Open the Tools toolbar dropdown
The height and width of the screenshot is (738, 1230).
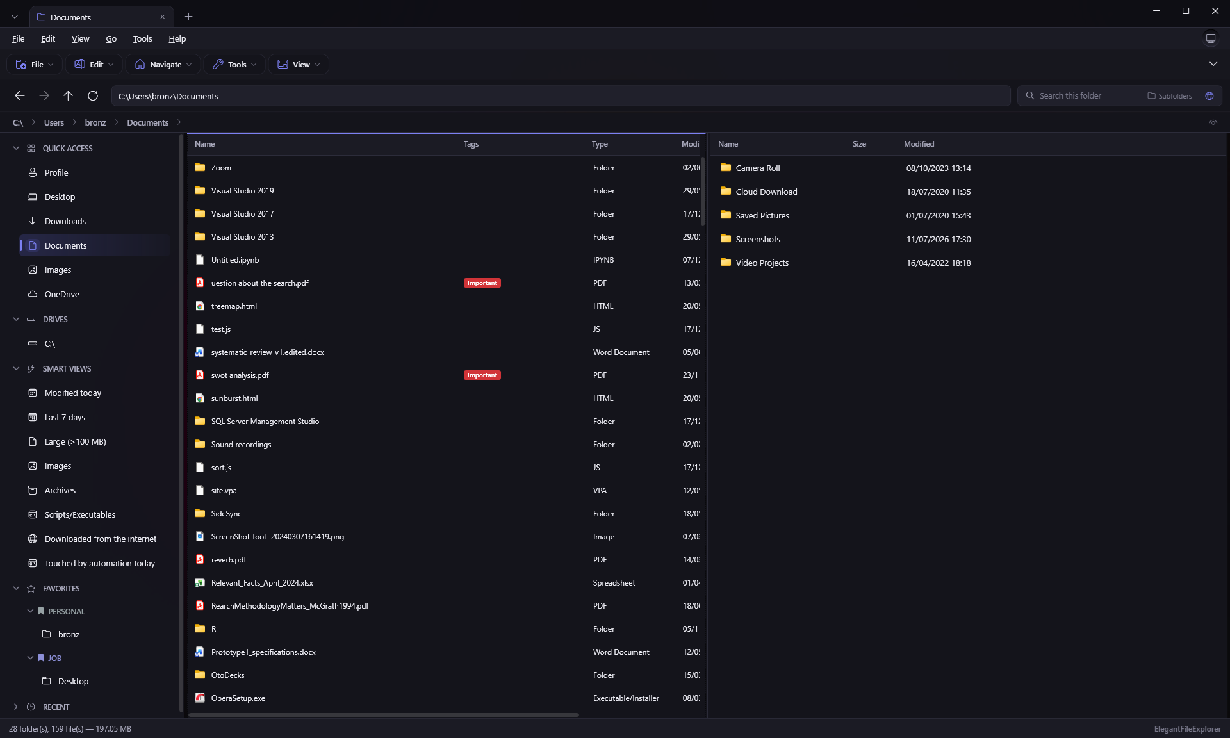coord(234,64)
